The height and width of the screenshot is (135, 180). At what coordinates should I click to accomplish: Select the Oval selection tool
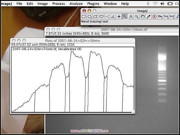tap(89, 16)
